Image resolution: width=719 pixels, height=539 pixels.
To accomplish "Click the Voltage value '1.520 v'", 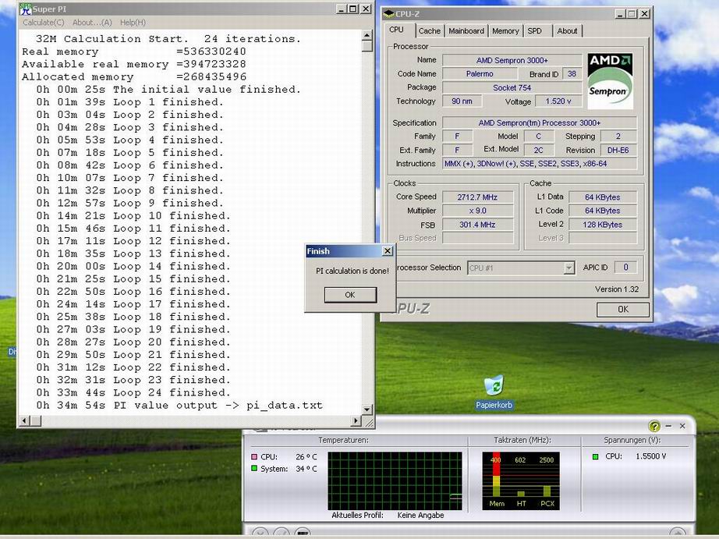I will [x=558, y=101].
